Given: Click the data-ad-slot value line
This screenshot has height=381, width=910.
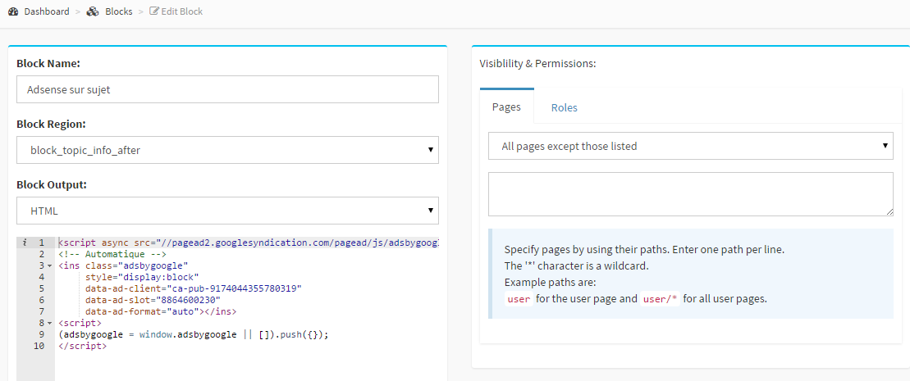Looking at the screenshot, I should [153, 300].
